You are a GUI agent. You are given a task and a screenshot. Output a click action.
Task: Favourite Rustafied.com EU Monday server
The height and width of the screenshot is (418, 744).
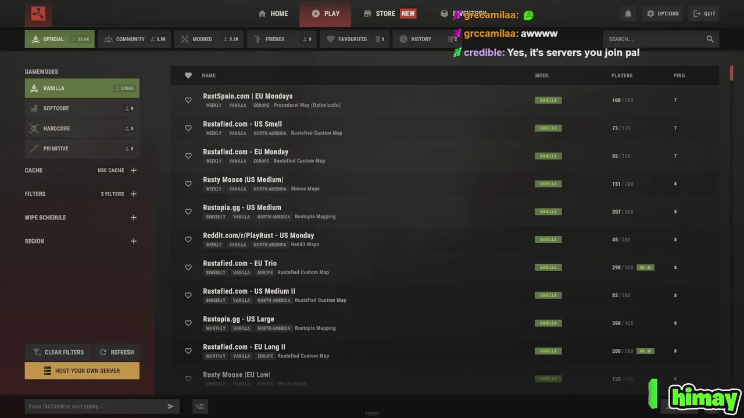pyautogui.click(x=188, y=156)
